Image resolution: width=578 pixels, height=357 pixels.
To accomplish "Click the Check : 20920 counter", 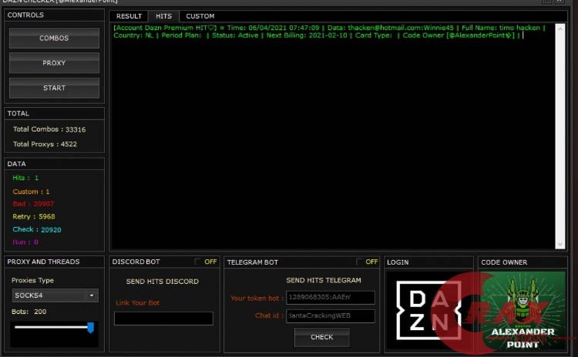I will click(x=37, y=229).
